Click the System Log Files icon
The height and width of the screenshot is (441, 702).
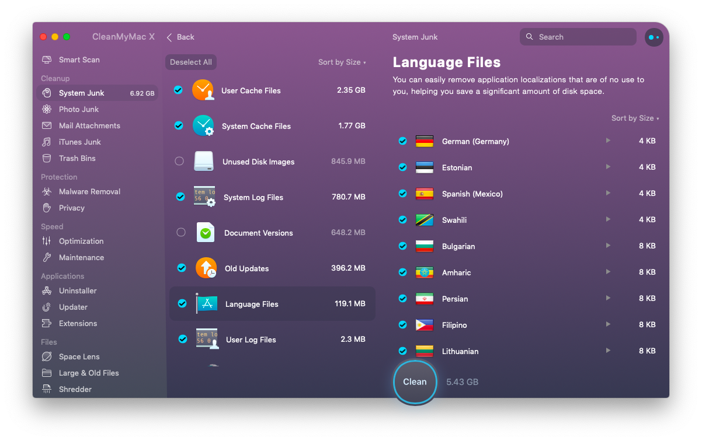(204, 197)
